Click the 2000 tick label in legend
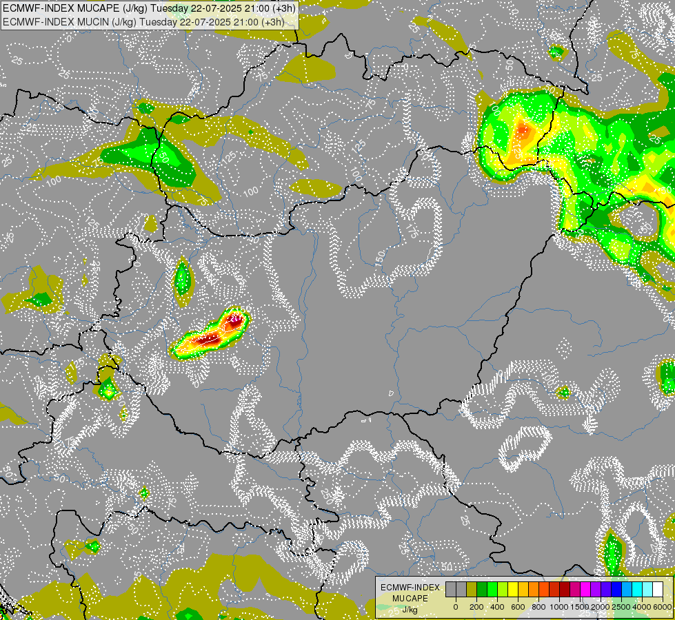The height and width of the screenshot is (620, 675). [x=601, y=607]
